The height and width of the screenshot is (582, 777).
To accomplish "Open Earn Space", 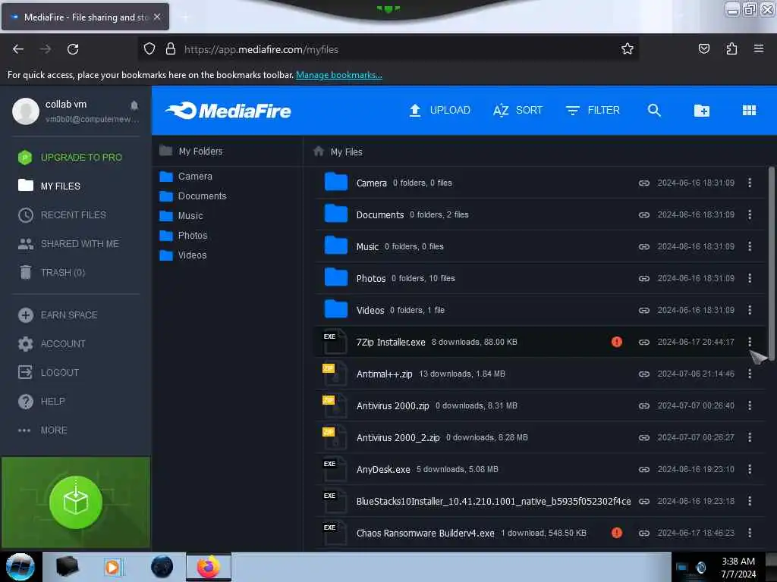I will point(58,314).
